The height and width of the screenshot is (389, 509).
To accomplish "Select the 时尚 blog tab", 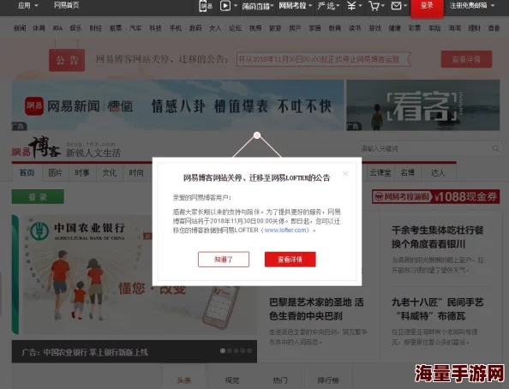I will tap(136, 173).
